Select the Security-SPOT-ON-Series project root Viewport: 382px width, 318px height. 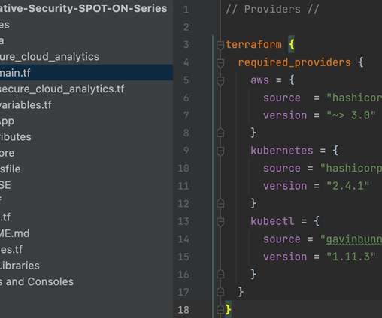pos(83,8)
